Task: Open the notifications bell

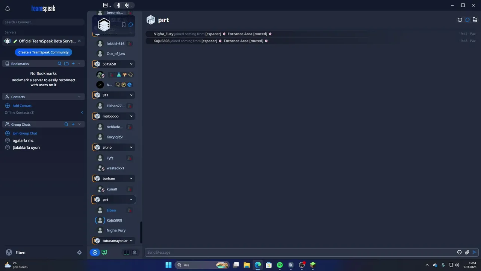Action: (8, 9)
